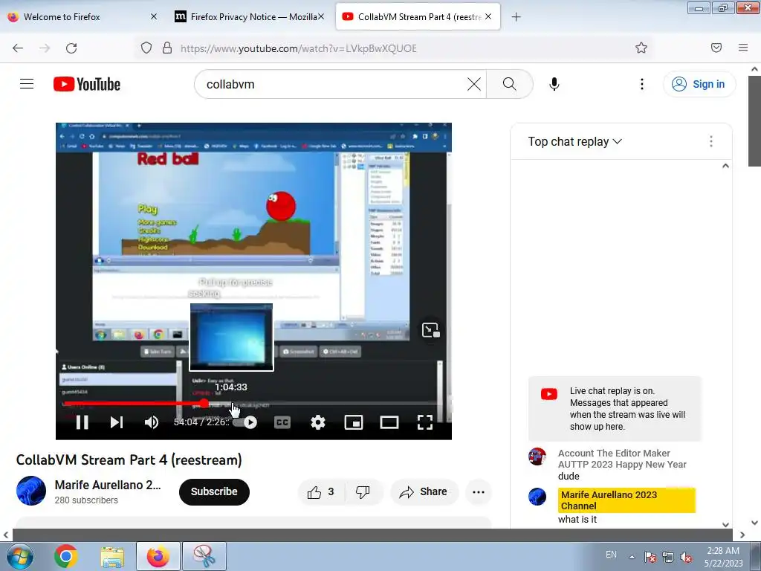The width and height of the screenshot is (761, 571).
Task: Seek using the seek preview thumbnail
Action: click(232, 338)
